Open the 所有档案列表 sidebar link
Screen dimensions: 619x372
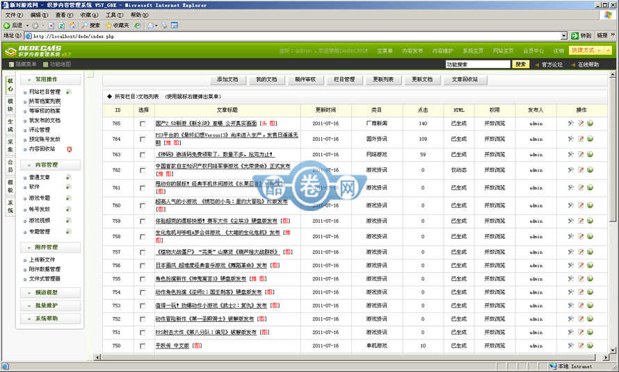coord(45,101)
